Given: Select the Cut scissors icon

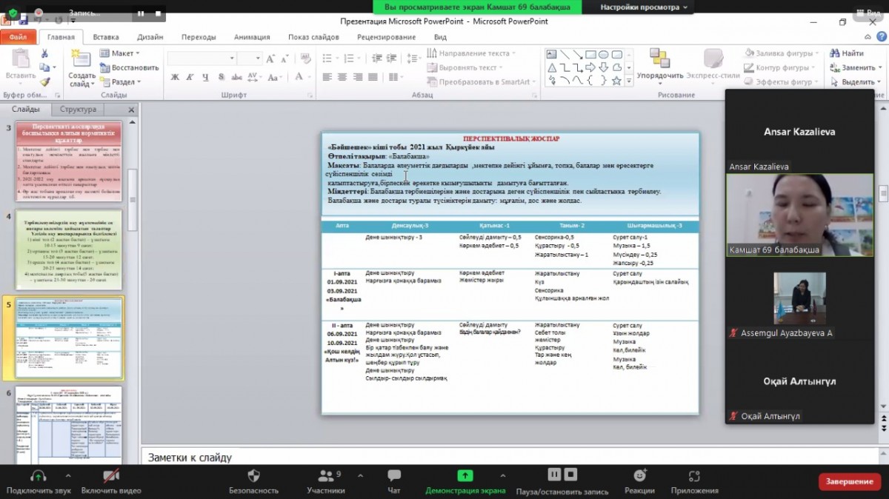Looking at the screenshot, I should coord(44,53).
